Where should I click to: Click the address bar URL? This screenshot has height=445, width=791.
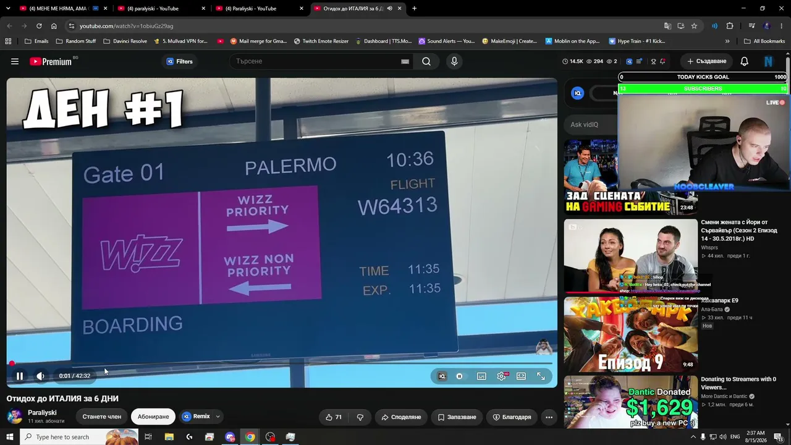tap(126, 26)
